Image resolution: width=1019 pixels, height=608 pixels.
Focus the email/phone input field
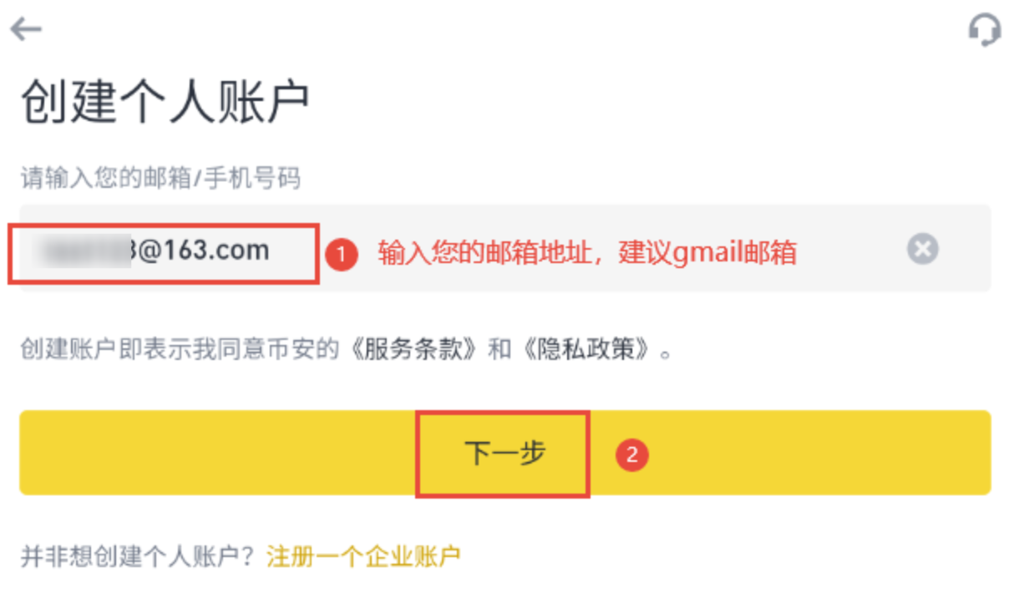coord(504,248)
